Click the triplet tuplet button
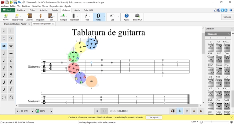Screen dimensions: 234x124 pyautogui.click(x=4, y=97)
